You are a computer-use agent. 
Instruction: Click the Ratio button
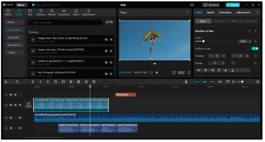coord(181,72)
